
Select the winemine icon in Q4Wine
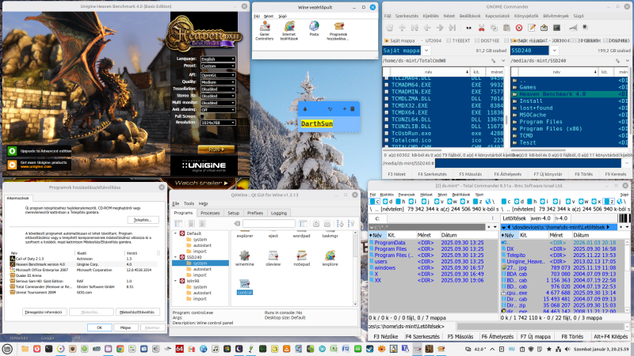(x=244, y=259)
